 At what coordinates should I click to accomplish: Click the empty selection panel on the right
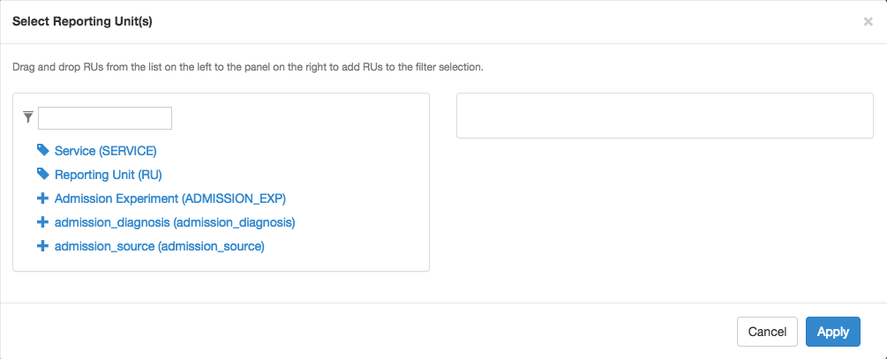[x=665, y=116]
